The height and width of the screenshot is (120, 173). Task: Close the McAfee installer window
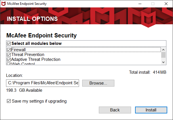tap(166, 4)
